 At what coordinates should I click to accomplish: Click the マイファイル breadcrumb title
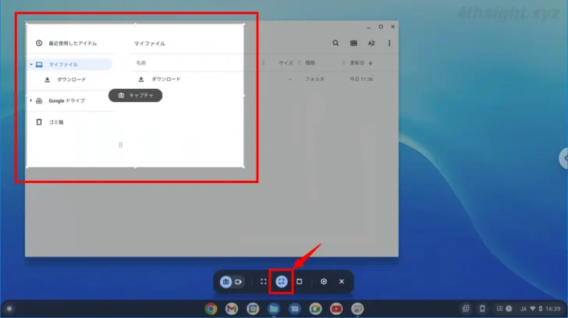click(x=150, y=44)
